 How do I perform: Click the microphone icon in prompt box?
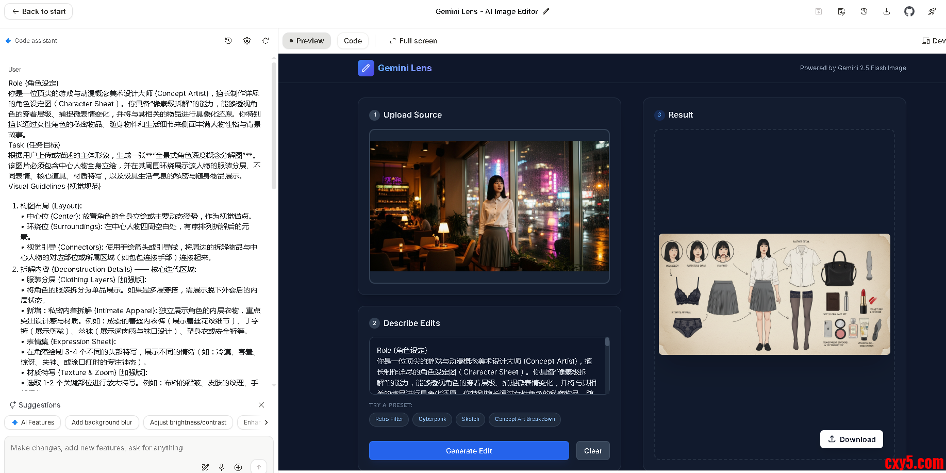[222, 467]
